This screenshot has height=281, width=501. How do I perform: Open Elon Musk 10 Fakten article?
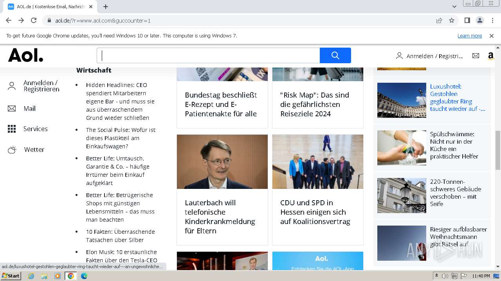point(121,256)
